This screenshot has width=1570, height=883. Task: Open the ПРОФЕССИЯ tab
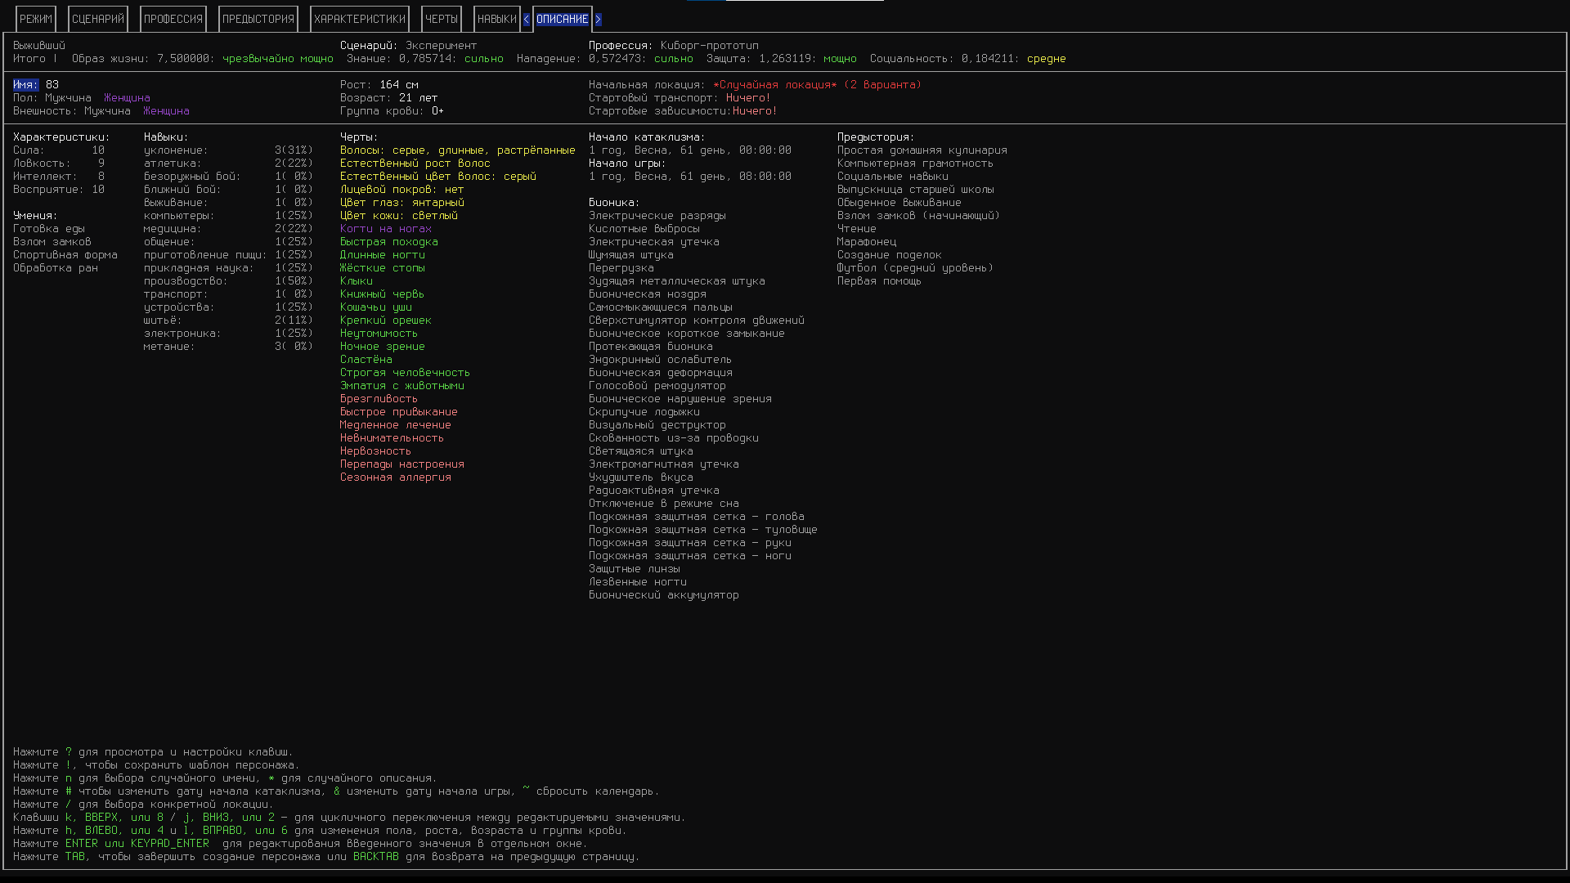click(173, 19)
